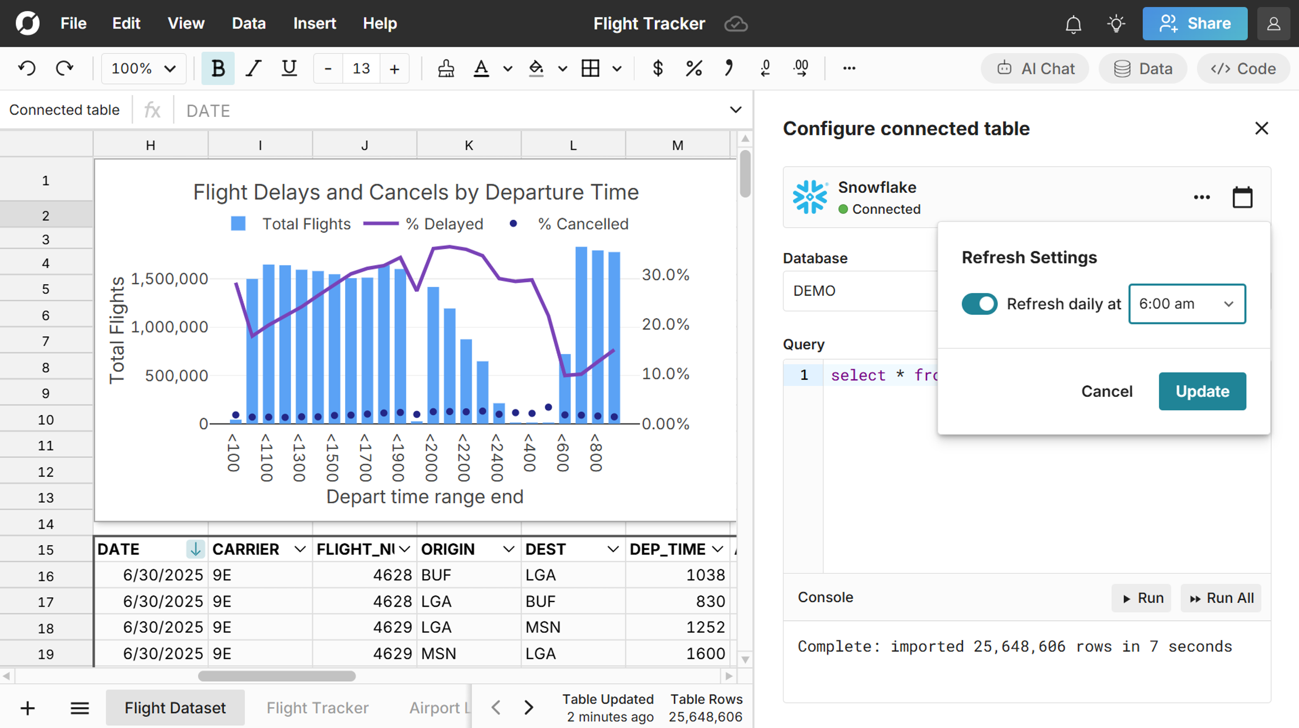Click the Run All button

pos(1221,598)
